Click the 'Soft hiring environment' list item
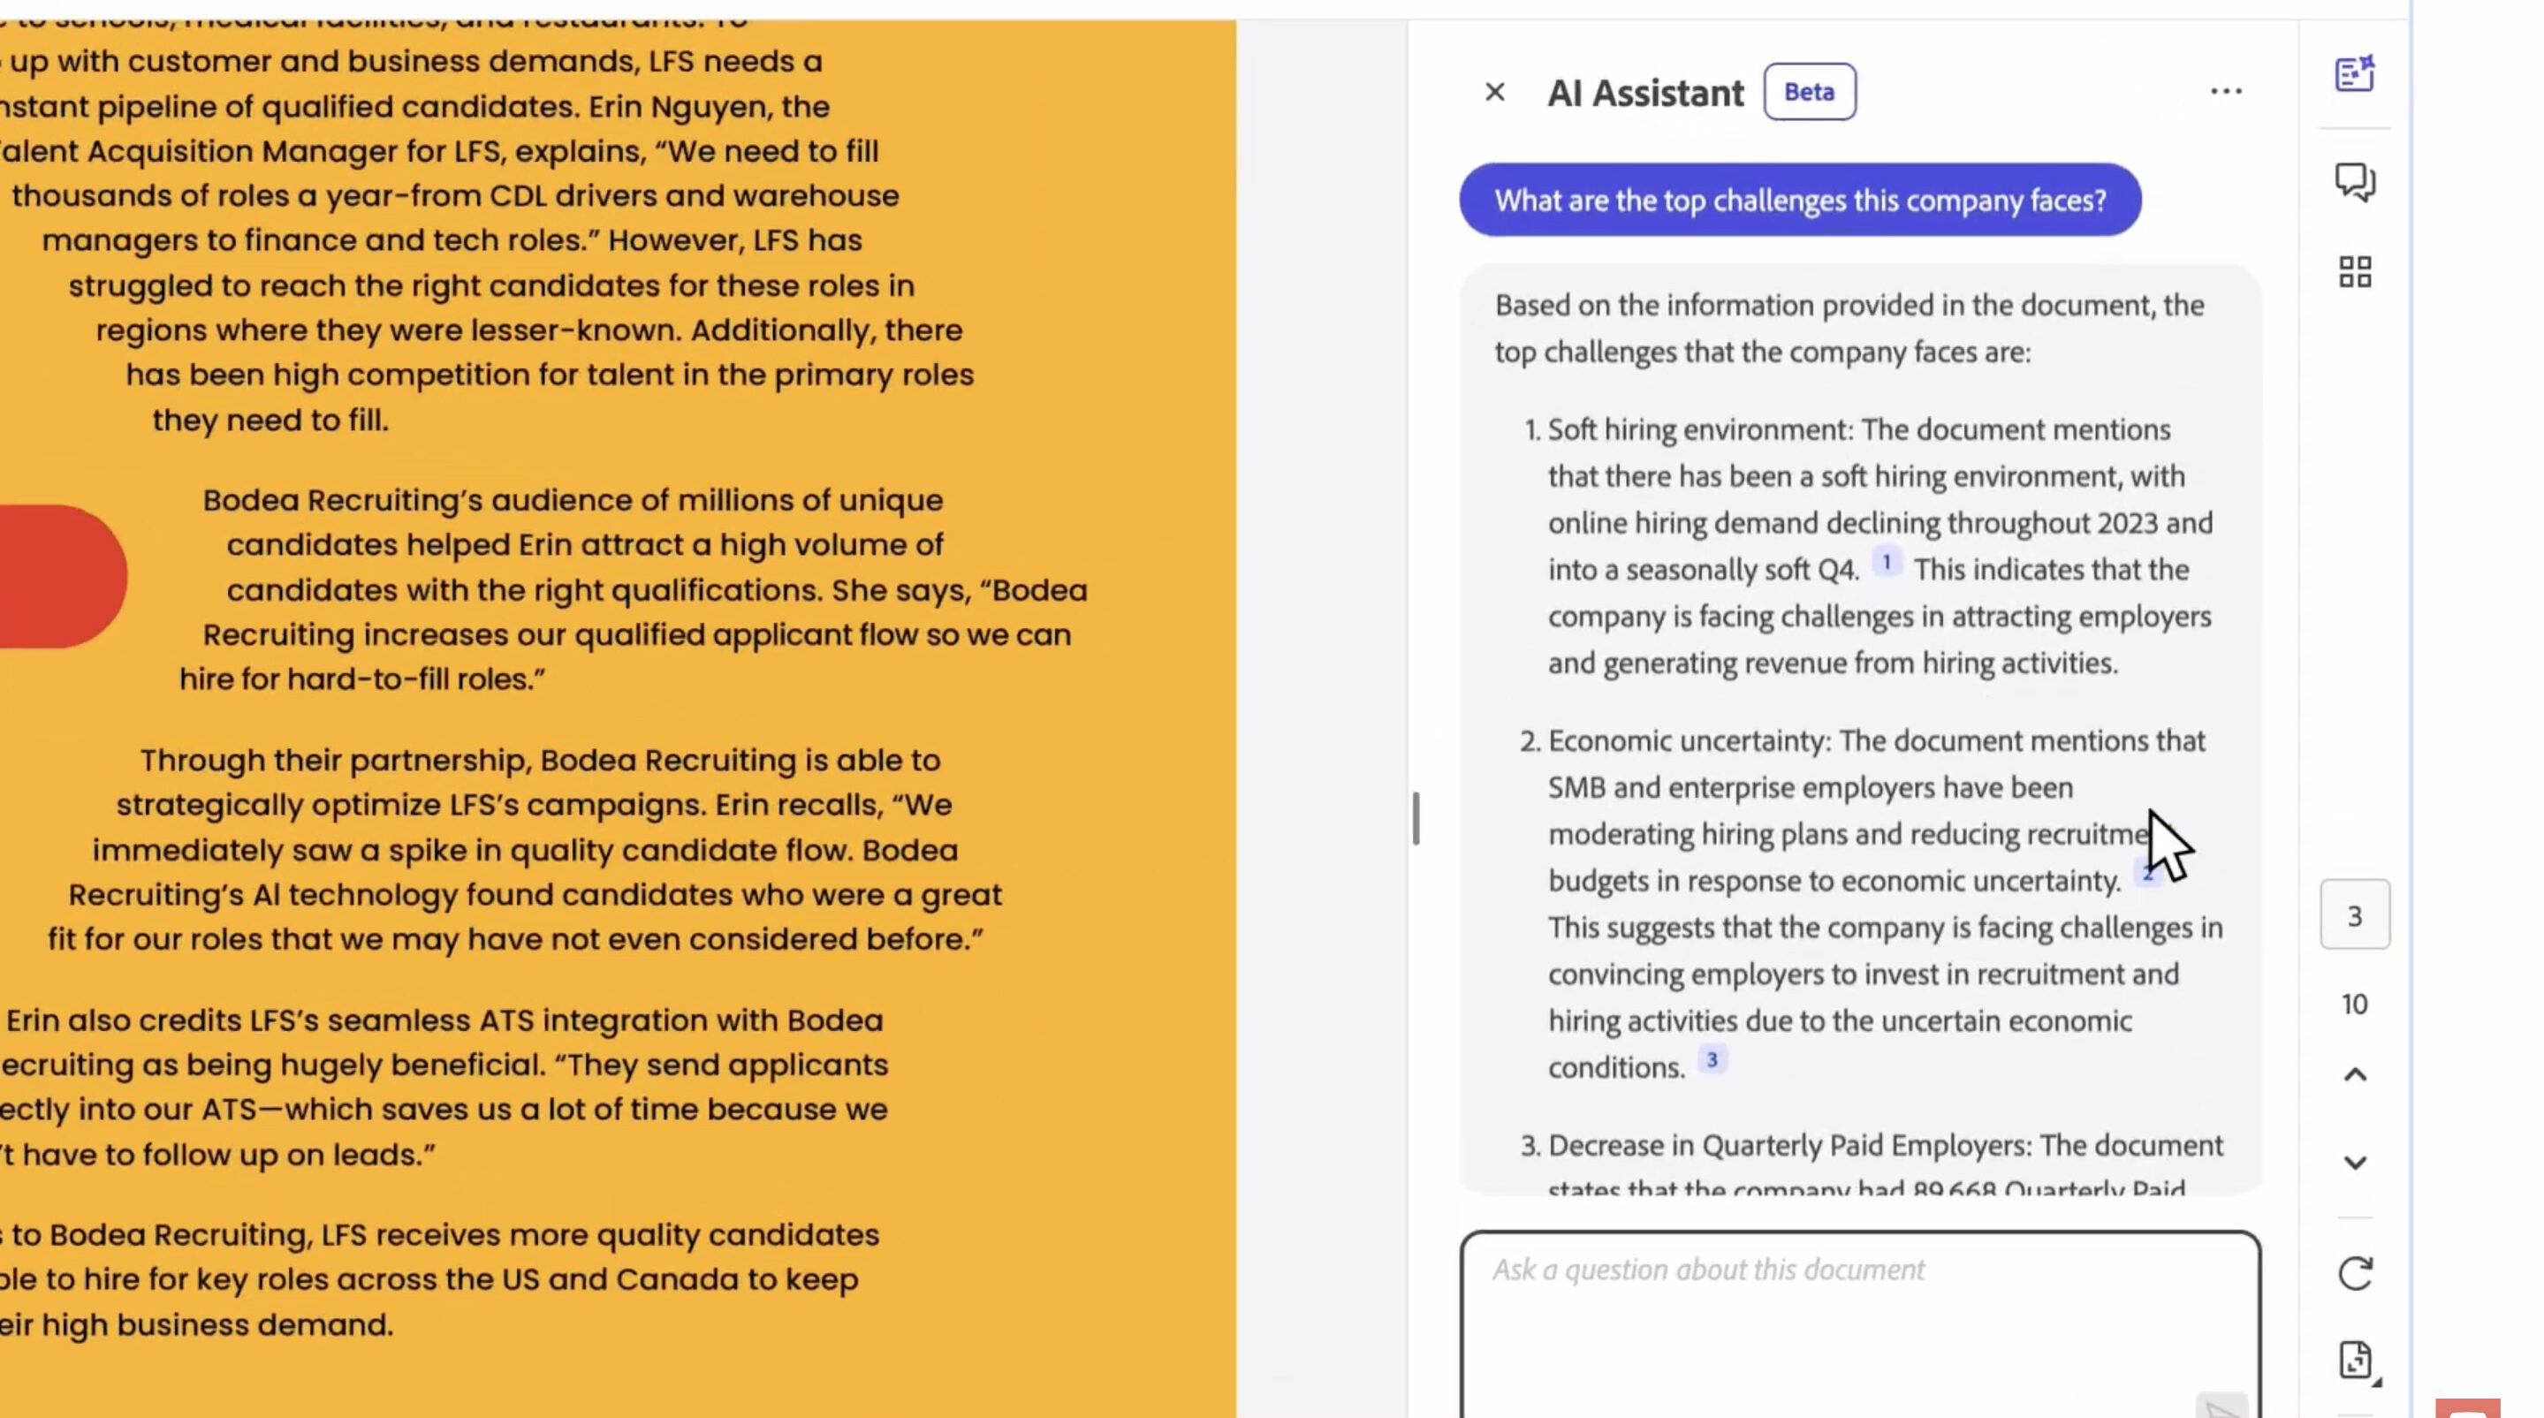This screenshot has height=1418, width=2544. click(x=1869, y=546)
